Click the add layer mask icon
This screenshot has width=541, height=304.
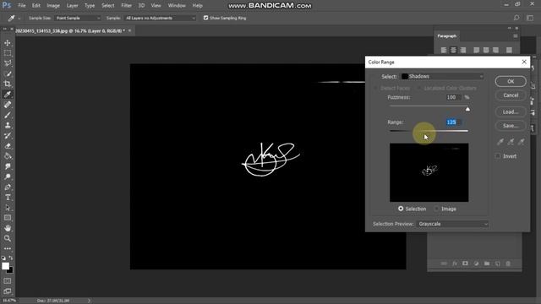[x=465, y=263]
